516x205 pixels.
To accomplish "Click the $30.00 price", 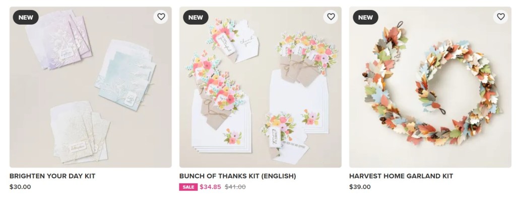I will 20,187.
